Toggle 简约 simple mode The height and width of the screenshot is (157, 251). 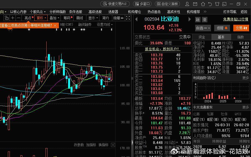coord(105,18)
